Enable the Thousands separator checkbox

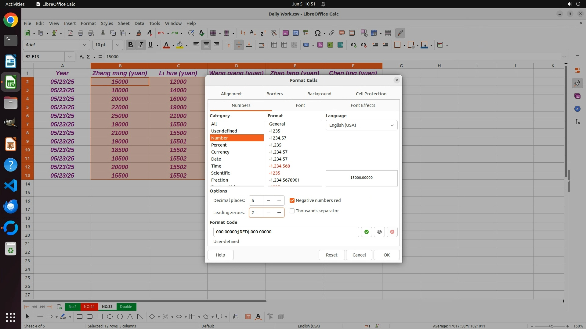point(292,211)
